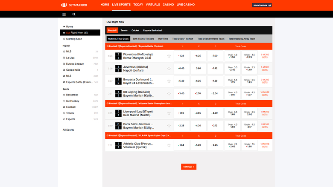Open TODAY in top navigation
Viewport: 333px width, 187px height.
point(138,5)
